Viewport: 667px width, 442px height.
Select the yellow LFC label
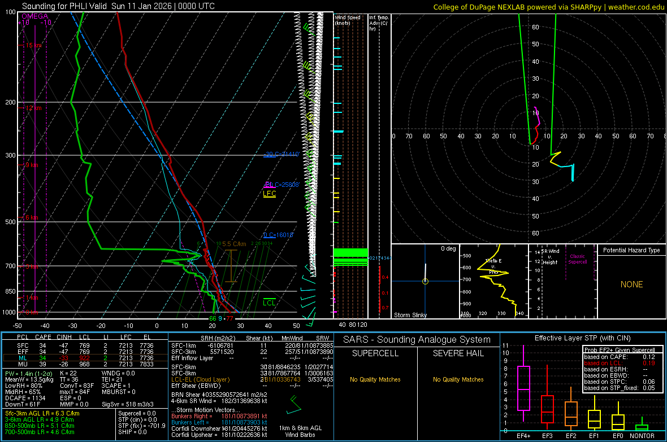pos(269,194)
